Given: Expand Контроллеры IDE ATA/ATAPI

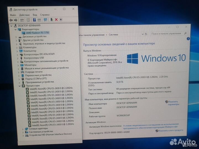Looking at the screenshot, I should click(x=17, y=55).
